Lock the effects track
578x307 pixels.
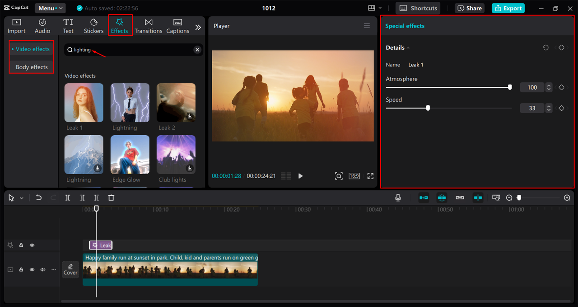click(21, 245)
